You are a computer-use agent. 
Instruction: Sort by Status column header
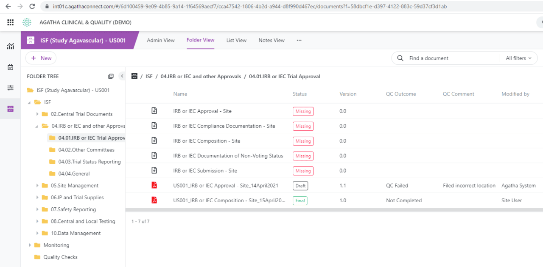299,94
